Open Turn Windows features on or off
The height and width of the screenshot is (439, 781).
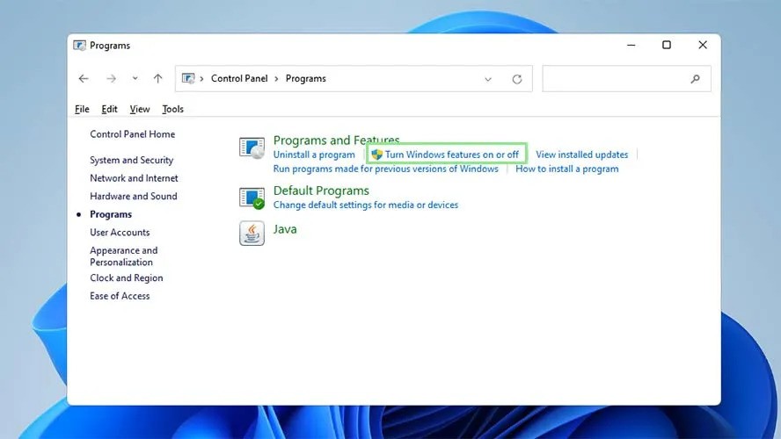[x=451, y=155]
